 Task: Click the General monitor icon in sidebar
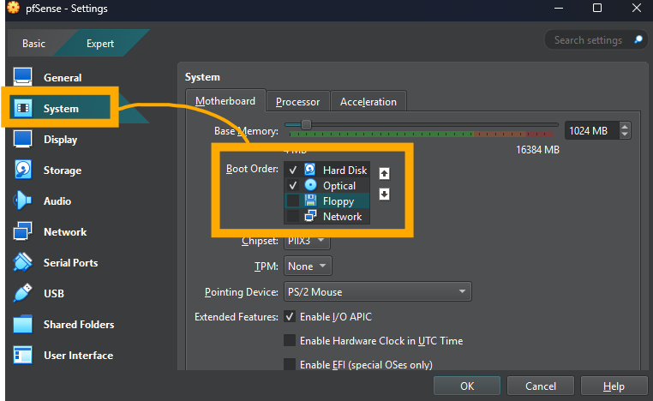(22, 77)
